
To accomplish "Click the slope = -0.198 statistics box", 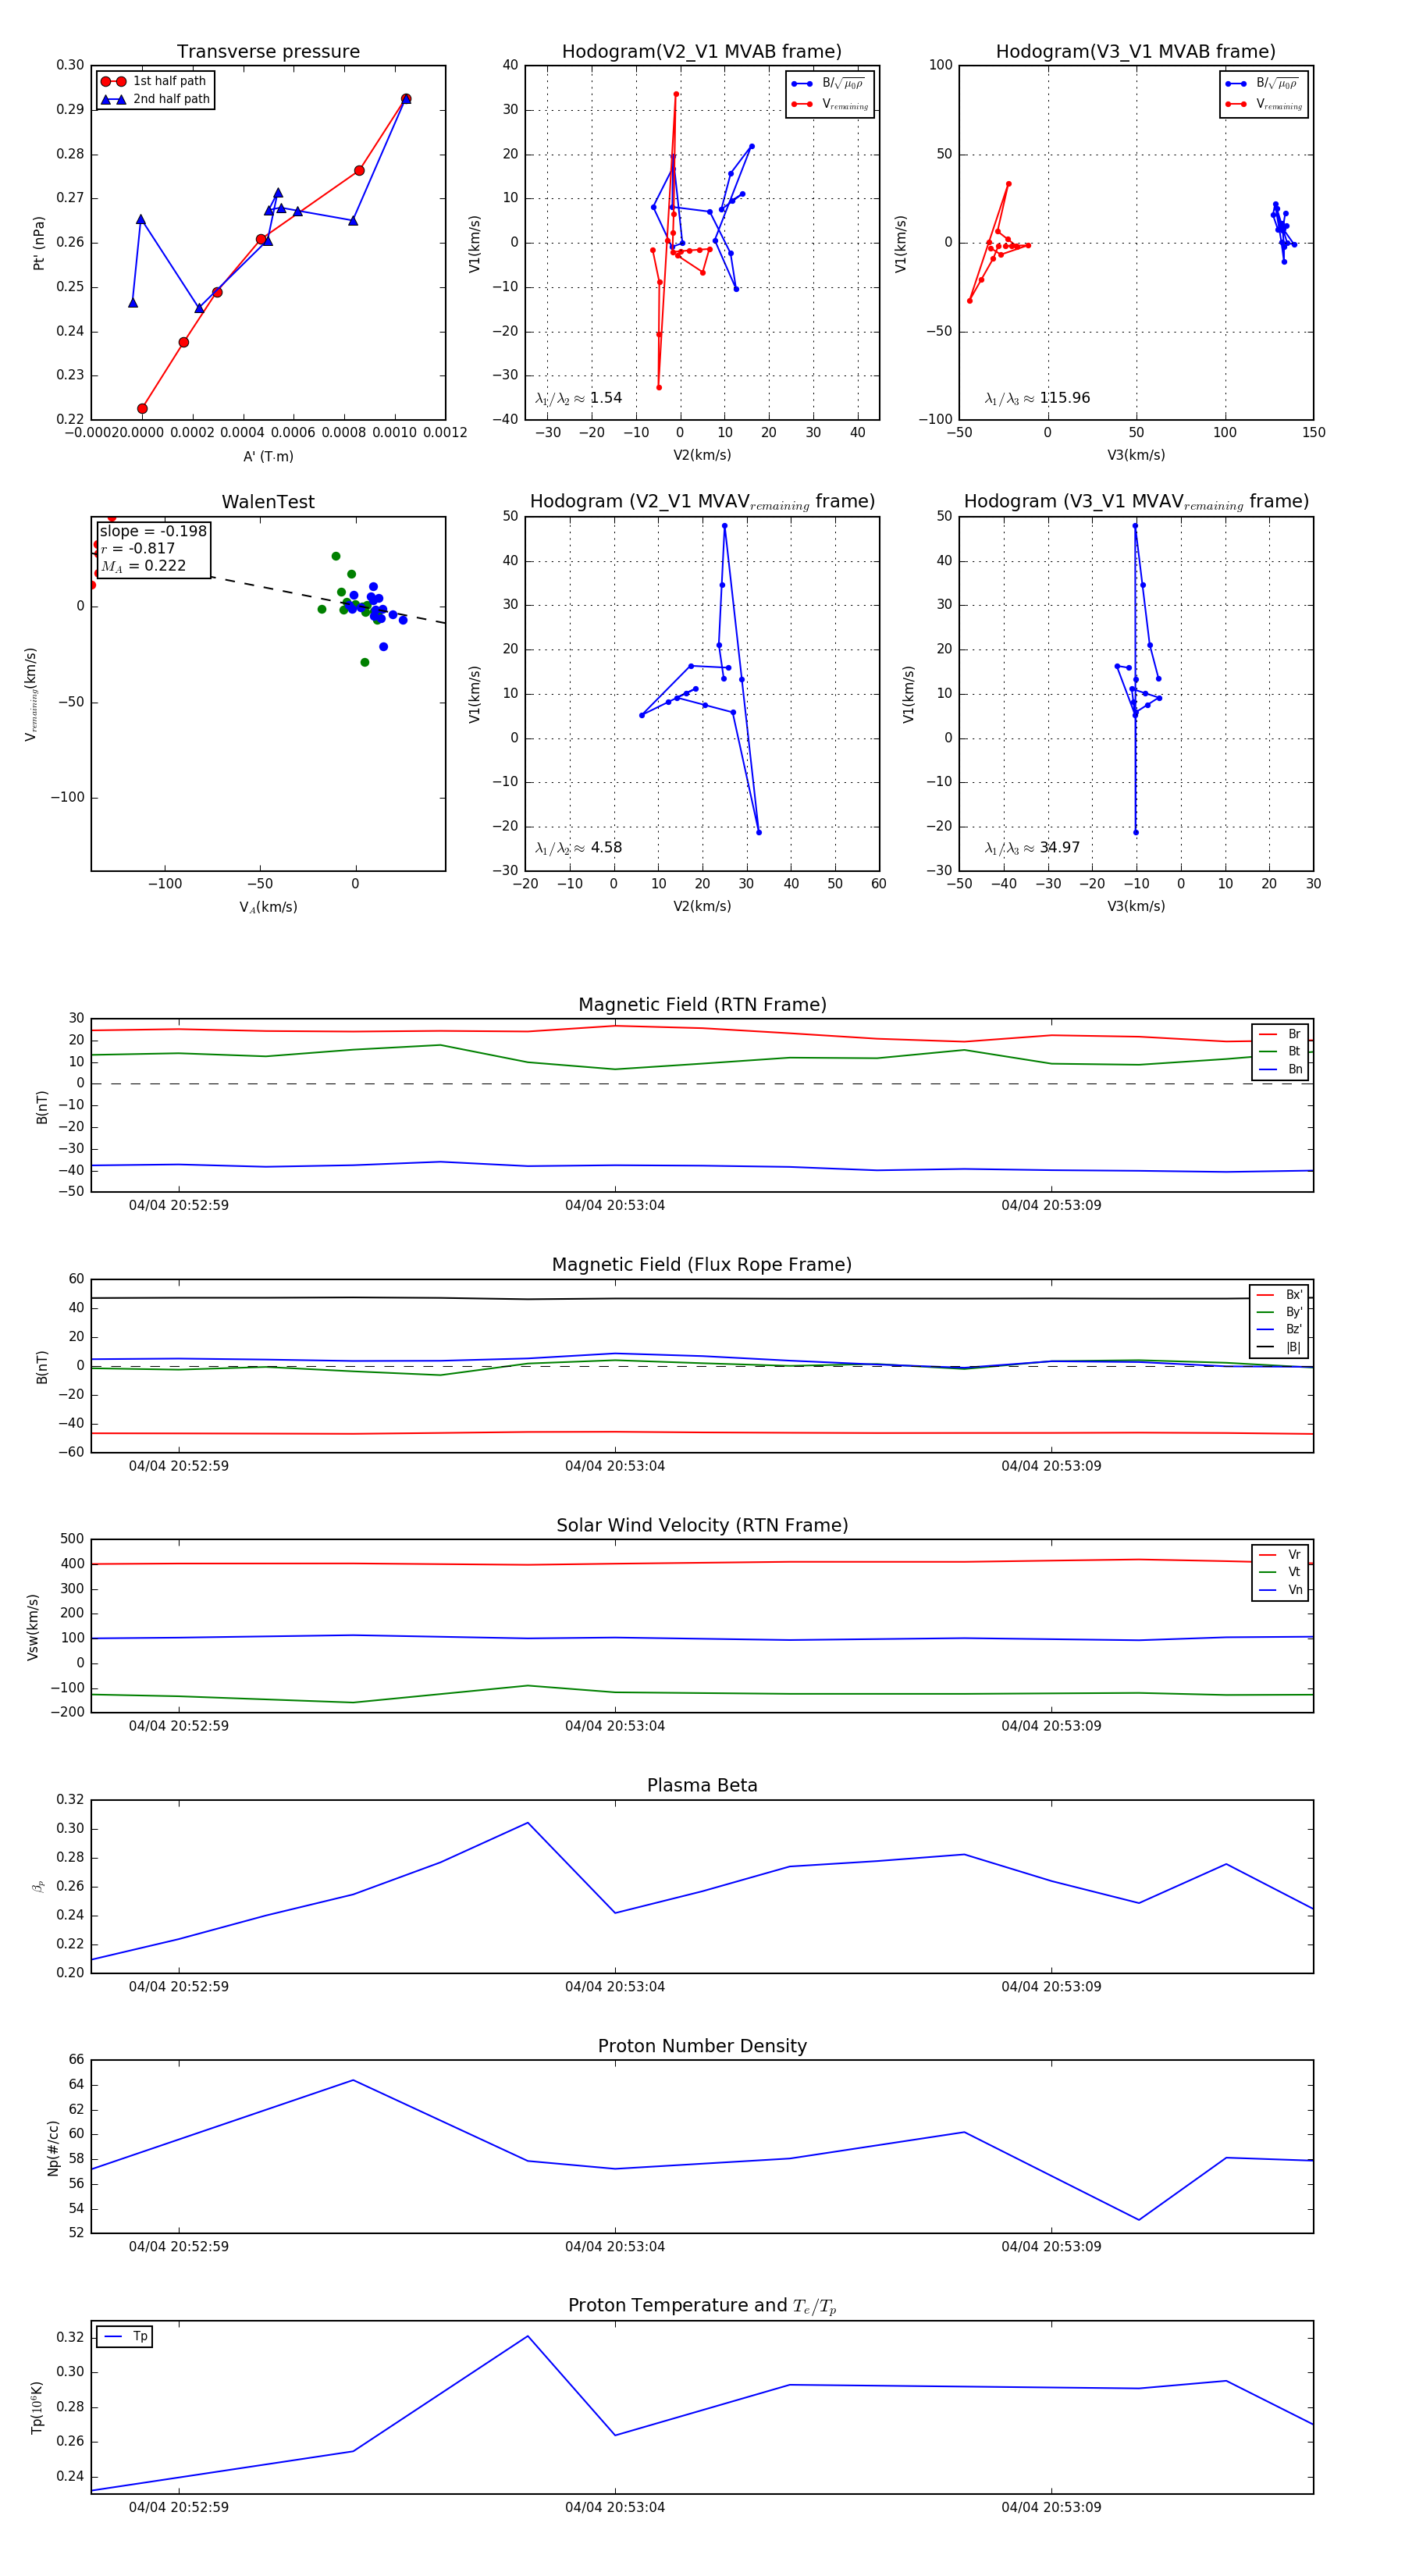I will pyautogui.click(x=153, y=548).
